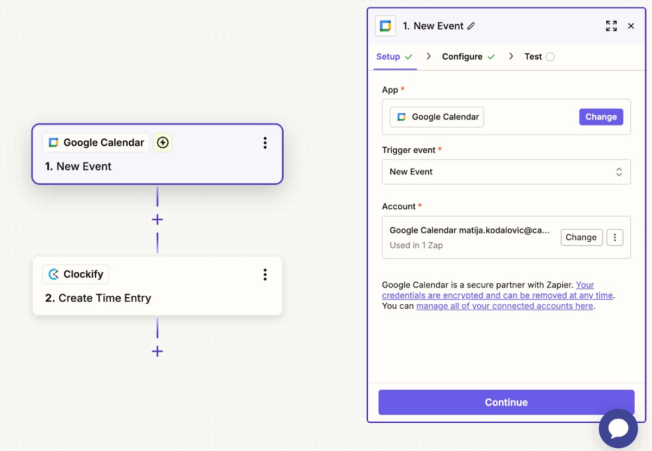Click '2. Create Time Entry' label
Image resolution: width=652 pixels, height=451 pixels.
coord(98,298)
